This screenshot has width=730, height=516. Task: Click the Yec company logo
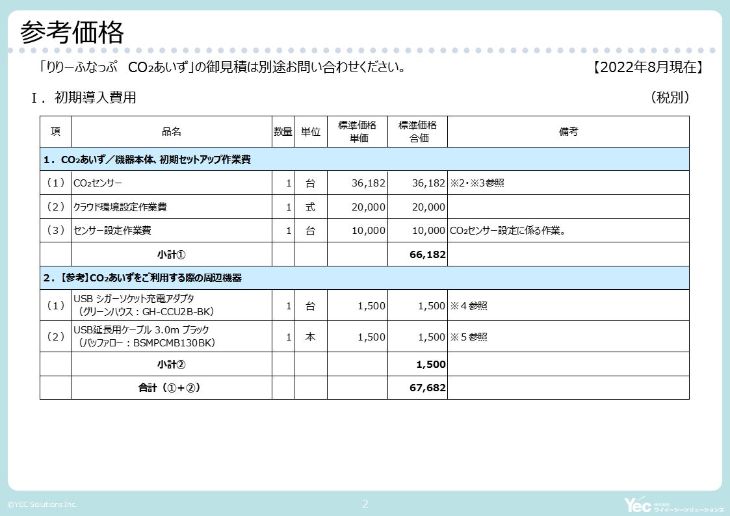673,504
